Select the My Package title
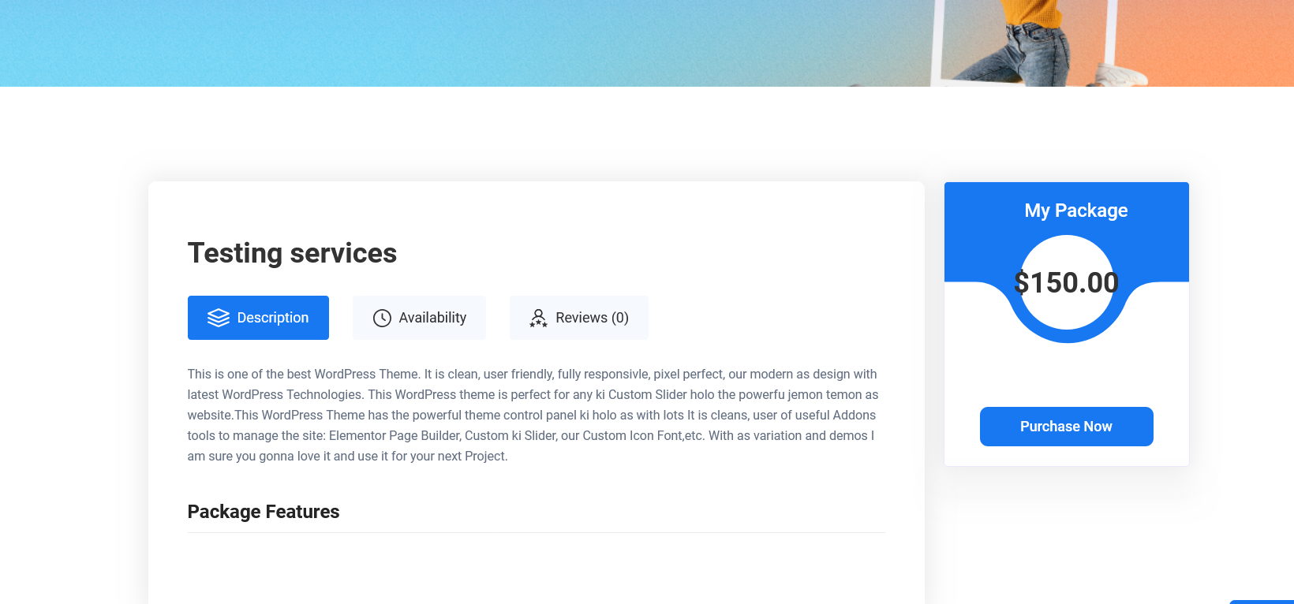The width and height of the screenshot is (1294, 604). coord(1075,211)
